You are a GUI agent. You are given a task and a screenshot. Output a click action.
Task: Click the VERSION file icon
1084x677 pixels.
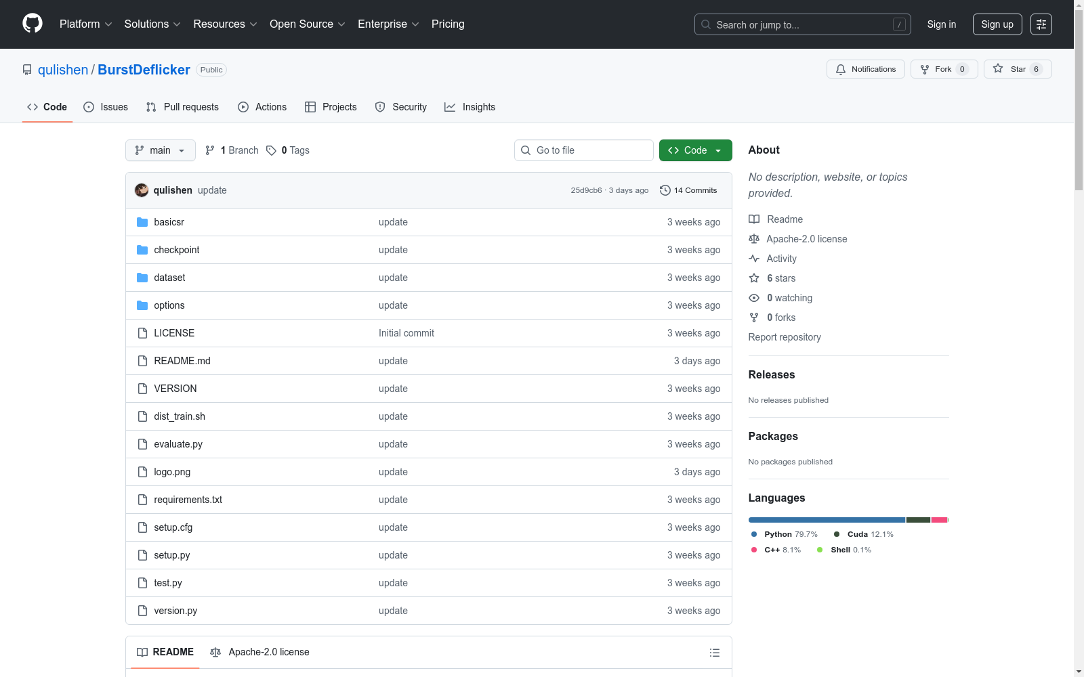point(142,389)
